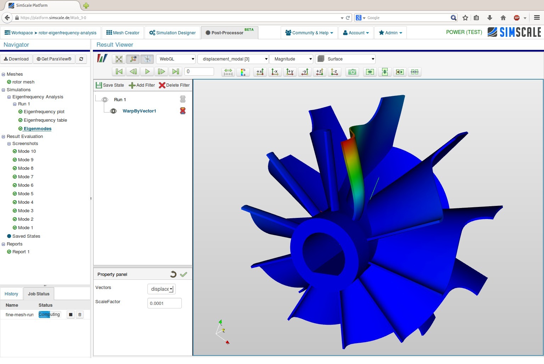Delete the fine-mesh-run job with trash icon
This screenshot has height=364, width=544.
[80, 314]
